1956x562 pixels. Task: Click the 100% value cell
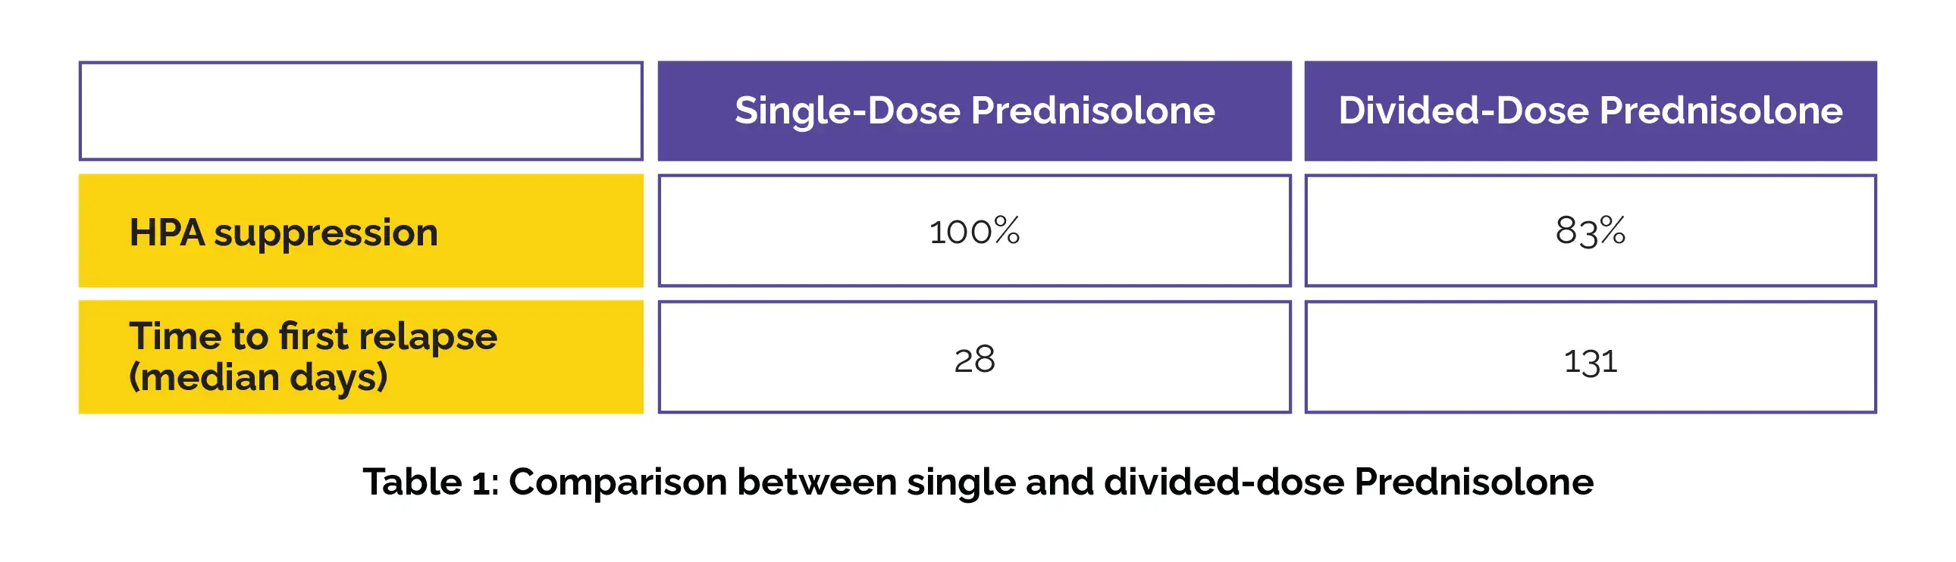974,231
